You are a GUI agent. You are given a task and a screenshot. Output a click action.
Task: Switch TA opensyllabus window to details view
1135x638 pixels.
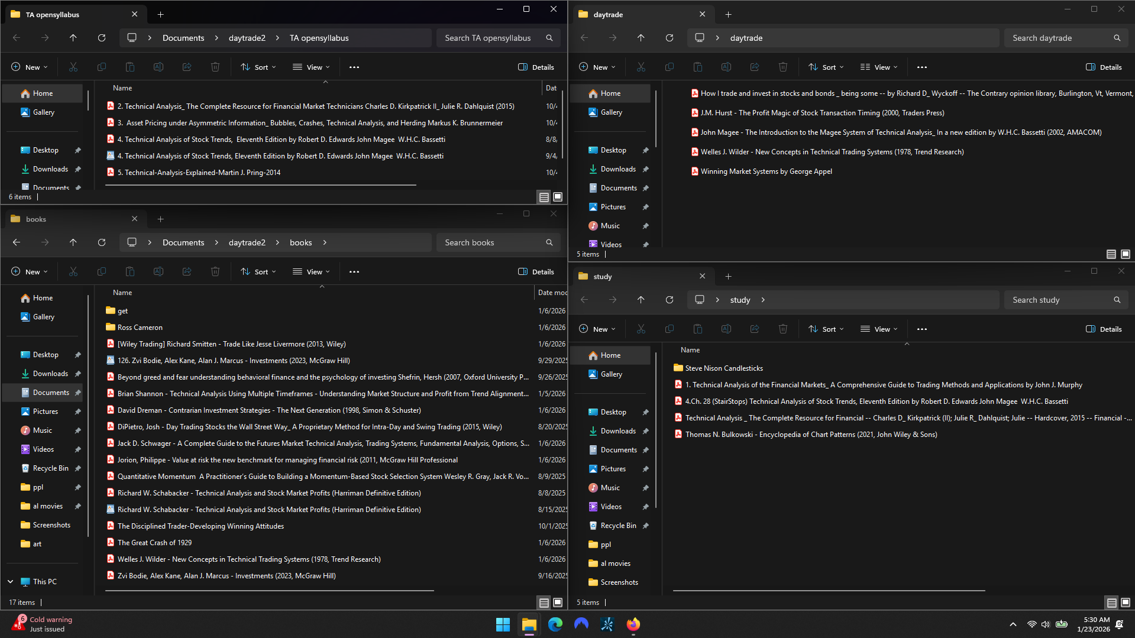tap(544, 197)
